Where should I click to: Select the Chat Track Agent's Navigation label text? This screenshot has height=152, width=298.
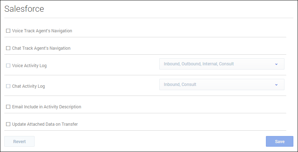tap(41, 48)
